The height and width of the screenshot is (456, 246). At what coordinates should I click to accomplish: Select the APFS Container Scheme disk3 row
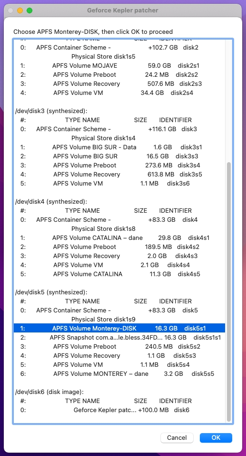point(119,129)
